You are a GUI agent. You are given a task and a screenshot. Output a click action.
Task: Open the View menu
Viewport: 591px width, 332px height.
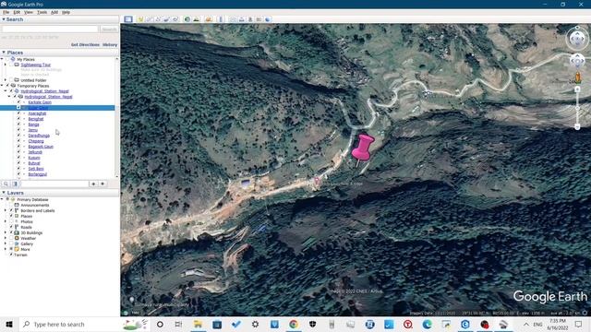point(29,12)
